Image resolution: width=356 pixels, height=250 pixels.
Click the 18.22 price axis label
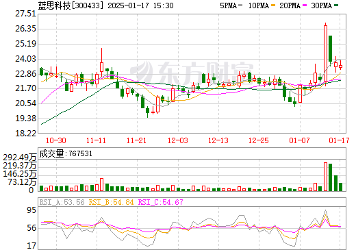[25, 134]
